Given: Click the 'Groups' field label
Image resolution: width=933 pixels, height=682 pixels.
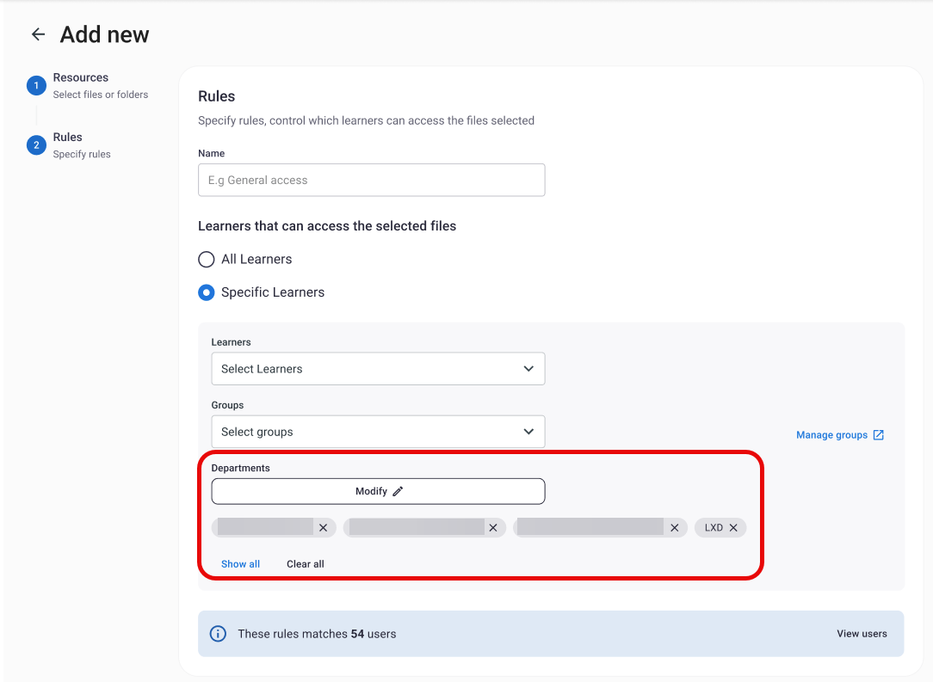Looking at the screenshot, I should [227, 405].
